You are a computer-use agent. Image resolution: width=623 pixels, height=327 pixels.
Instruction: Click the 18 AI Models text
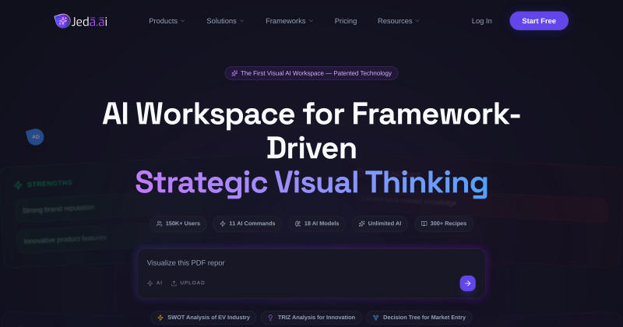[x=322, y=223]
